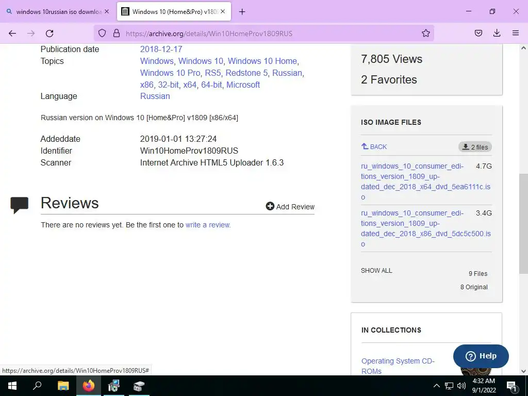Open the shield tracking protection icon
The image size is (528, 396).
[x=102, y=33]
